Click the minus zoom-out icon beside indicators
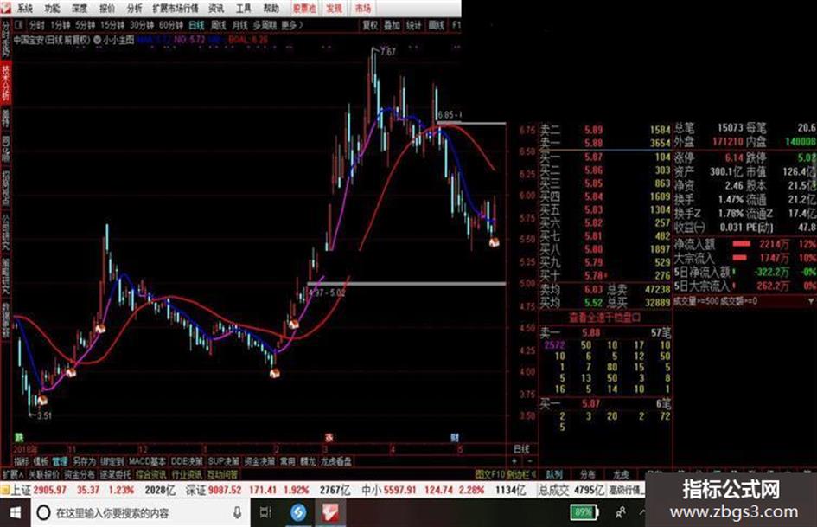This screenshot has height=527, width=817. point(530,461)
